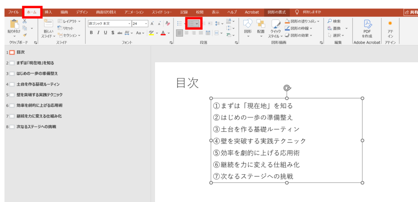Screen dimensions: 418x202
Task: Click the clear all formatting icon
Action: click(167, 24)
